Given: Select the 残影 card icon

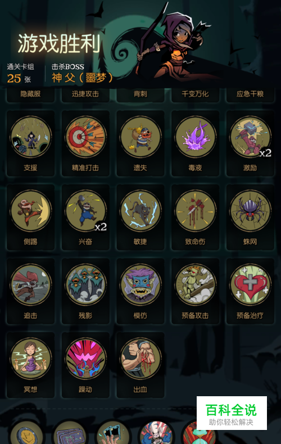Looking at the screenshot, I should (x=85, y=284).
